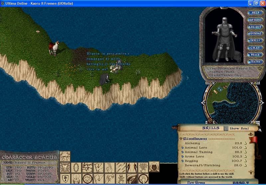Click the skills scroll up arrow
Image resolution: width=266 pixels, height=185 pixels.
(251, 134)
